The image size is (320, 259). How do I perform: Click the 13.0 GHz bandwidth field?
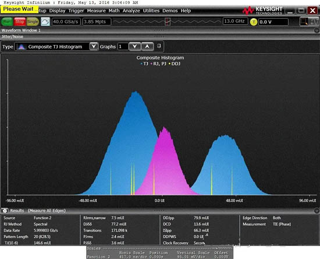click(235, 21)
